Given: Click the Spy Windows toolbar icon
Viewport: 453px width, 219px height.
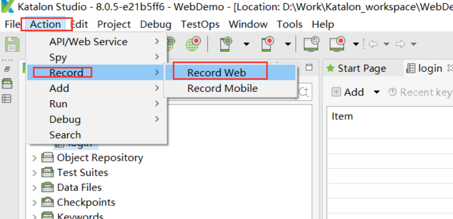Looking at the screenshot, I should point(311,44).
